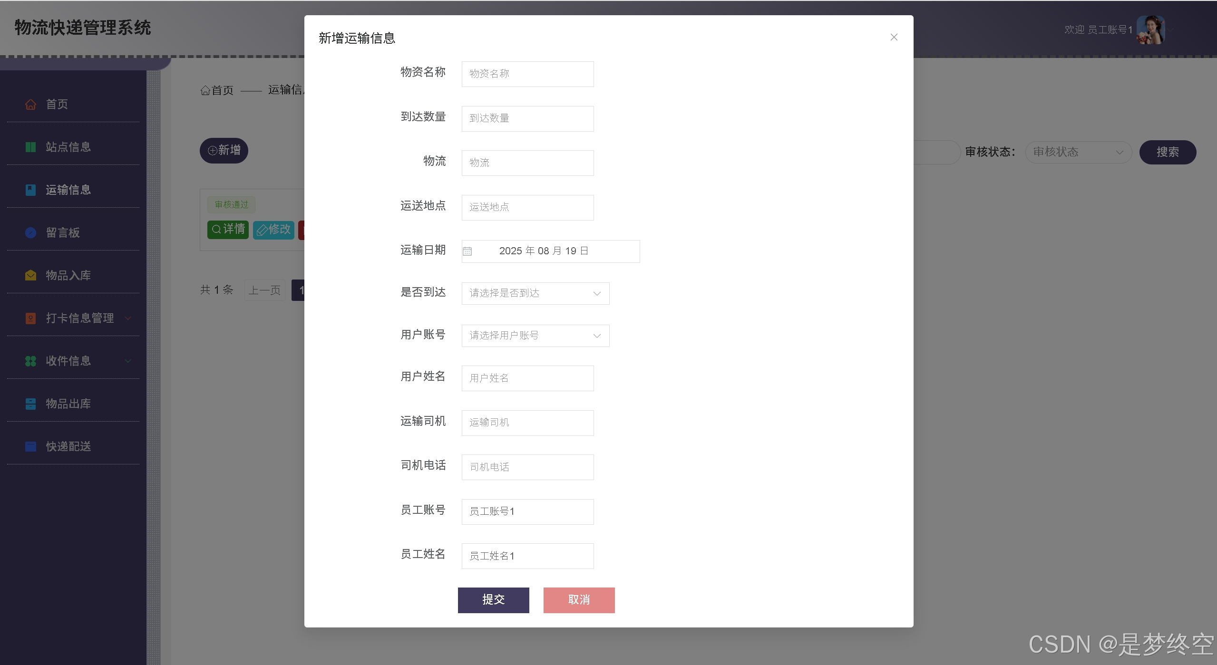Click the green 修改 edit button
The height and width of the screenshot is (665, 1217).
click(273, 230)
